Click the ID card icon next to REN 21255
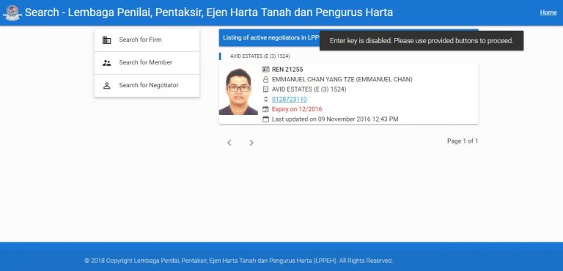 point(265,70)
